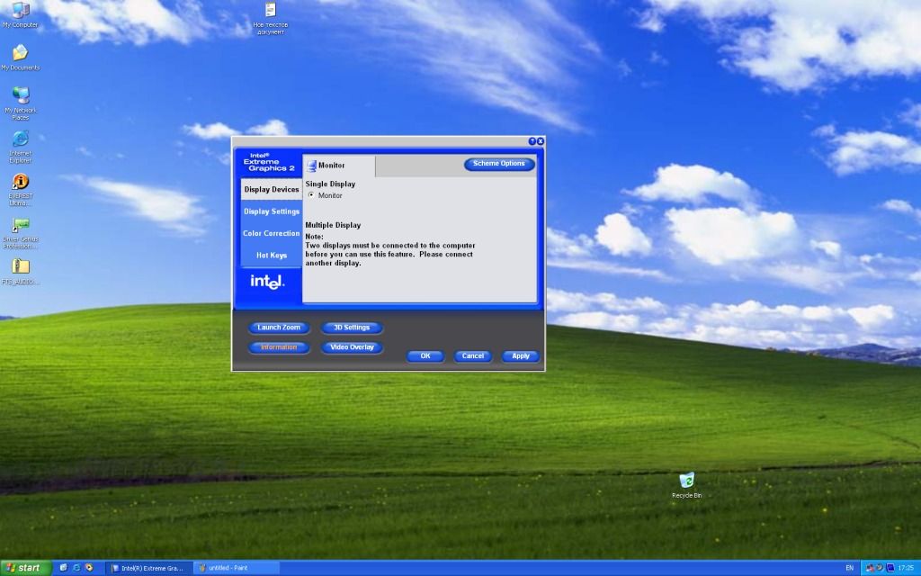Viewport: 921px width, 576px height.
Task: Select the new text document on desktop
Action: pos(270,18)
